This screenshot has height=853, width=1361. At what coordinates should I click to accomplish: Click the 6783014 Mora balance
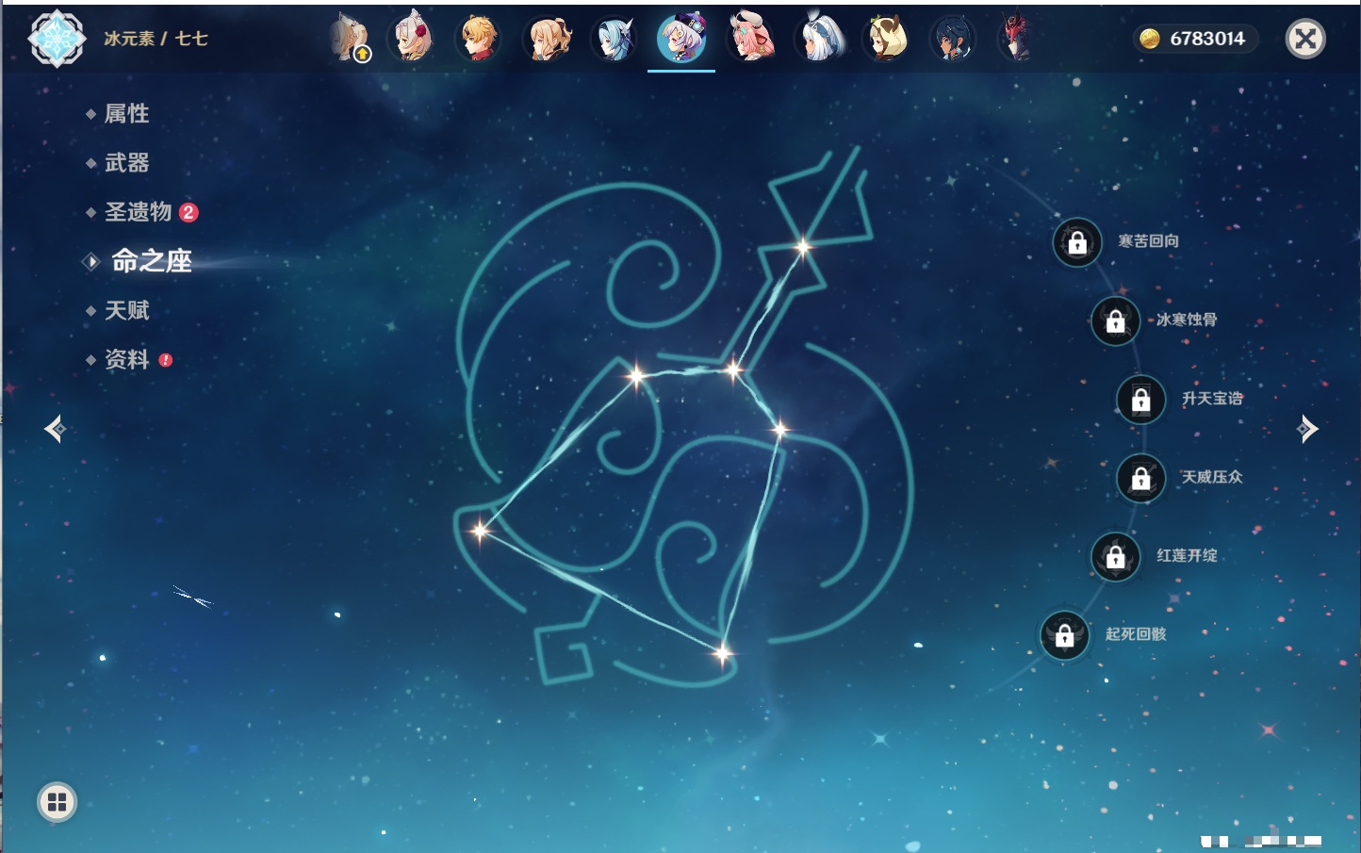1207,39
